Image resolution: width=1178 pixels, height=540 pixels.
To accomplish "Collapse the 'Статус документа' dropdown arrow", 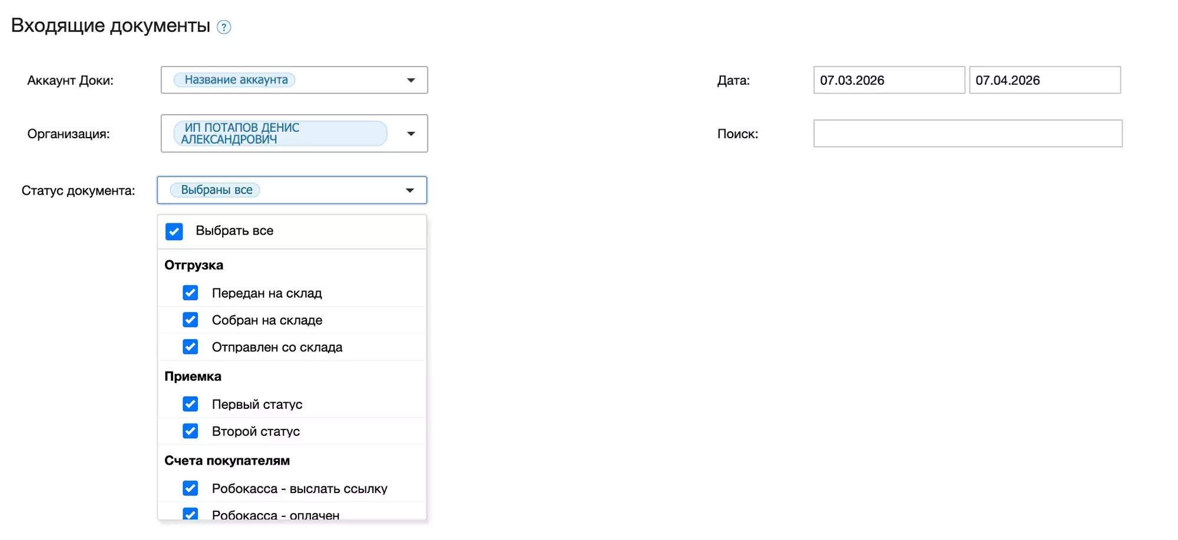I will 410,190.
